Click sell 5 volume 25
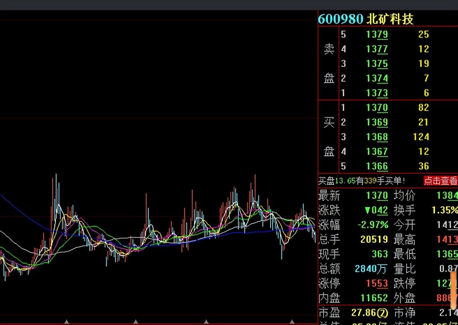Viewport: 458px width, 325px height. [x=423, y=34]
